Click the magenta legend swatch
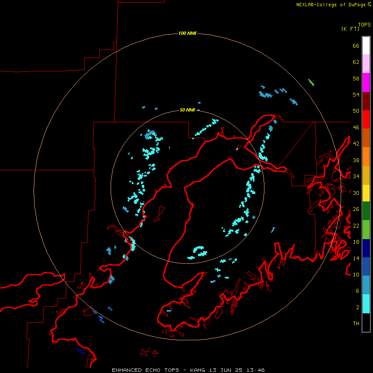Viewport: 373px width, 373px height. click(366, 82)
